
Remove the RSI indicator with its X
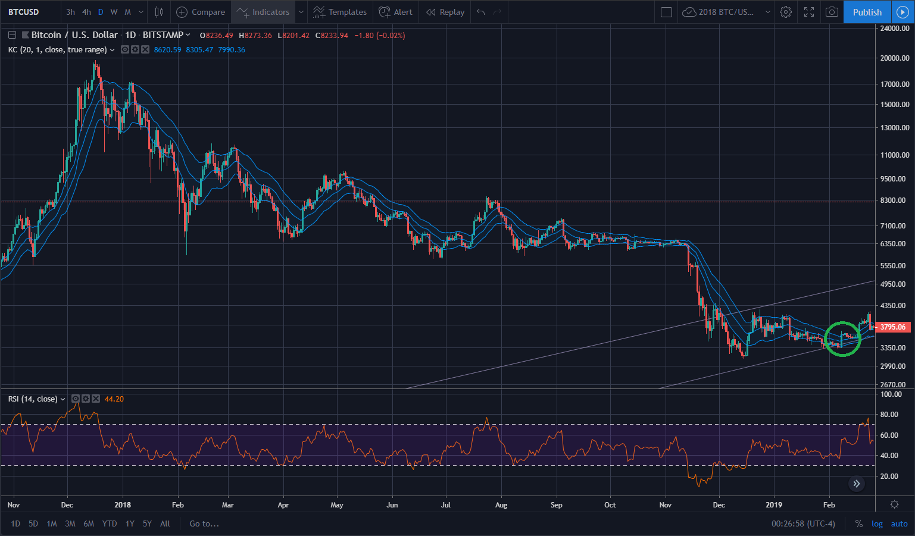[96, 399]
